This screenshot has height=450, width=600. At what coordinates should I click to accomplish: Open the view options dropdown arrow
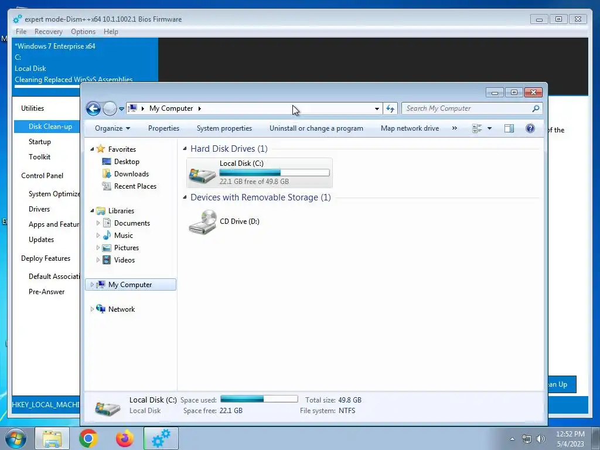pyautogui.click(x=489, y=128)
